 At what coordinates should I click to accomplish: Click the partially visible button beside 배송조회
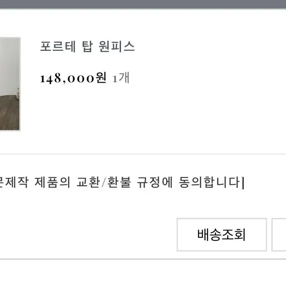(279, 235)
